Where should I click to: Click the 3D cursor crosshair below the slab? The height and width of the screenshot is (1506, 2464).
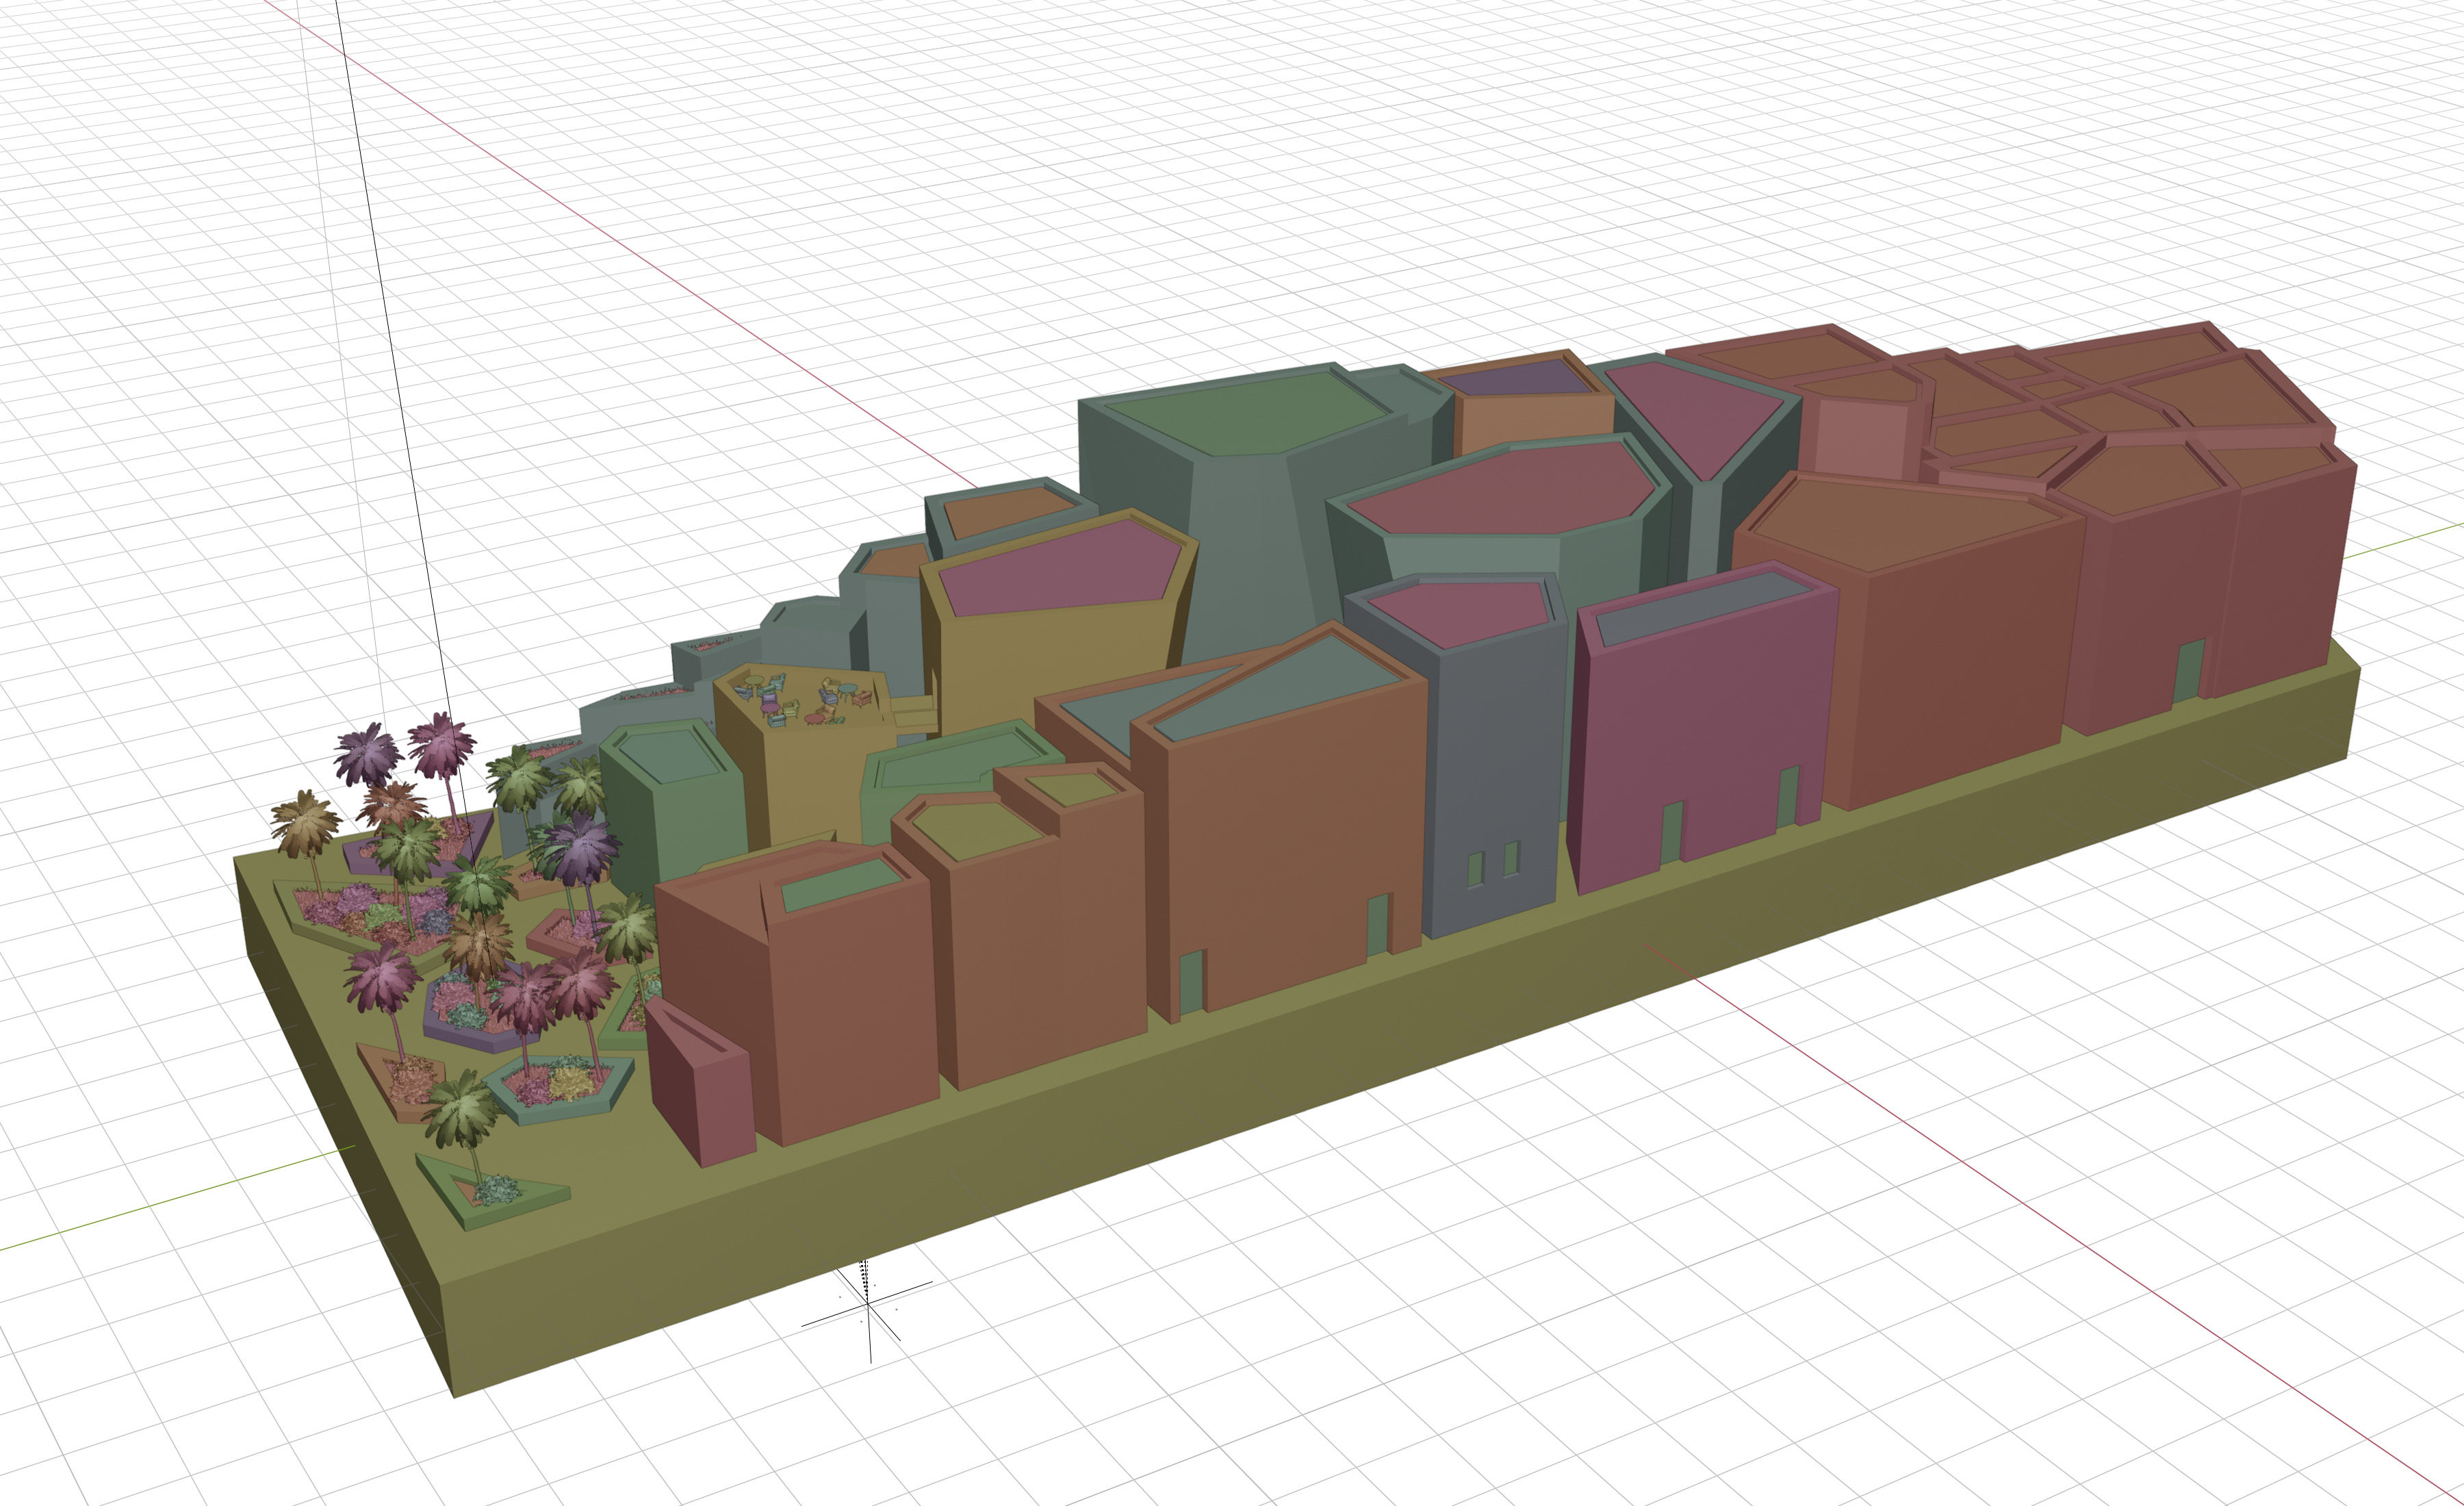868,1305
